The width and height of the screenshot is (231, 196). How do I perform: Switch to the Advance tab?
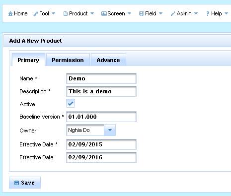(x=108, y=60)
